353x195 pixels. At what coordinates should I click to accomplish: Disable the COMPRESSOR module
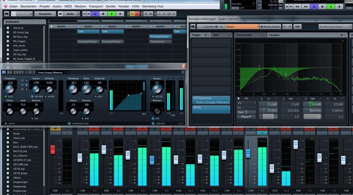tap(69, 123)
